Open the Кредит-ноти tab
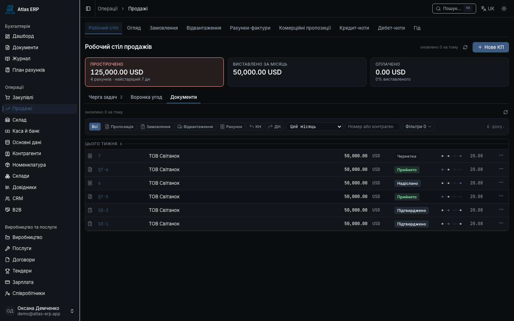 click(354, 28)
